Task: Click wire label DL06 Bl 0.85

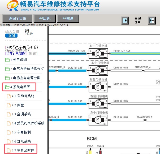Action: (x=75, y=84)
